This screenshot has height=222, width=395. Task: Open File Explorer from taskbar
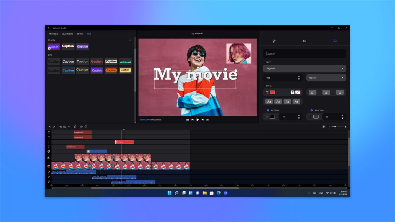(204, 193)
